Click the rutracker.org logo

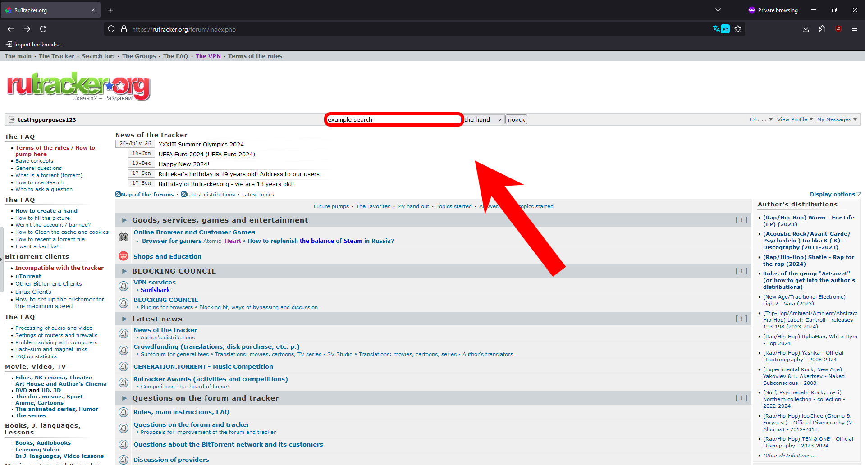pyautogui.click(x=78, y=87)
